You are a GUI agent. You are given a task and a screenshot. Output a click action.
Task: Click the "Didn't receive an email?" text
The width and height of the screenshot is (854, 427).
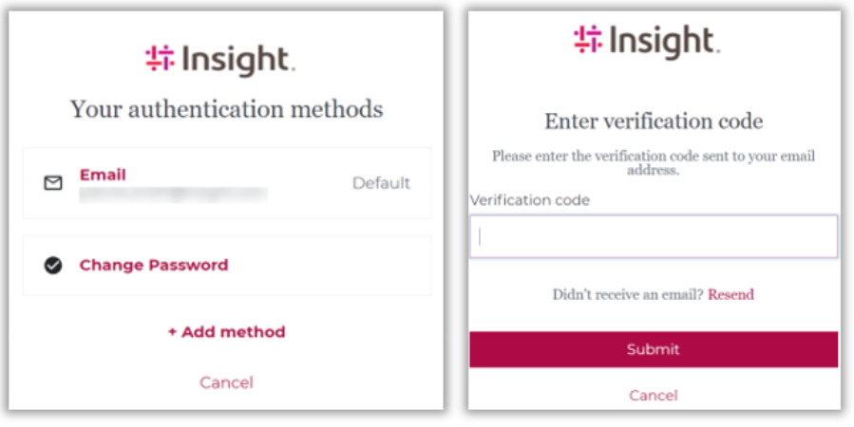click(x=628, y=294)
